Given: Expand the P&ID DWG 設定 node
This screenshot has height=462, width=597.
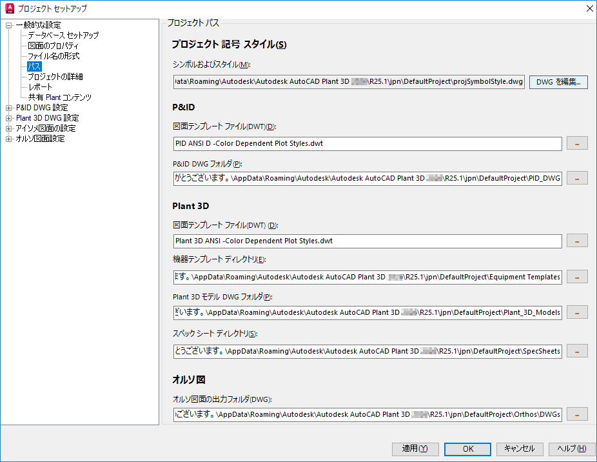Looking at the screenshot, I should [8, 108].
